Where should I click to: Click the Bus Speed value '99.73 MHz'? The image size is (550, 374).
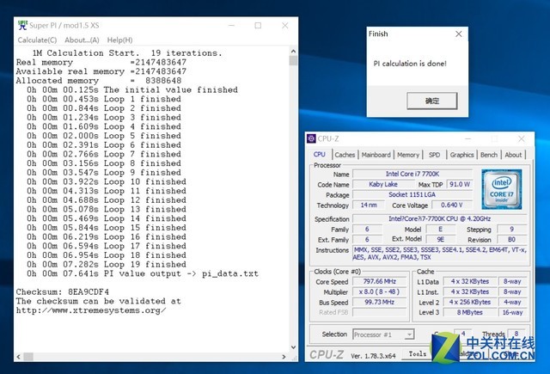[380, 303]
